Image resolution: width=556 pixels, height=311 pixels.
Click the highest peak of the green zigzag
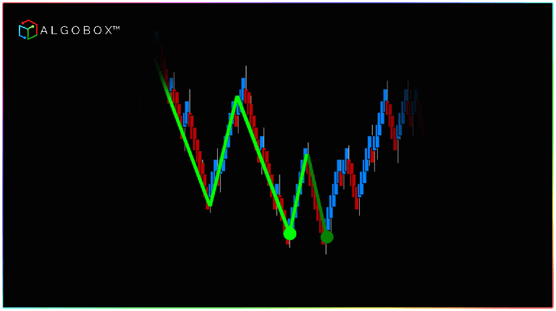(x=237, y=97)
